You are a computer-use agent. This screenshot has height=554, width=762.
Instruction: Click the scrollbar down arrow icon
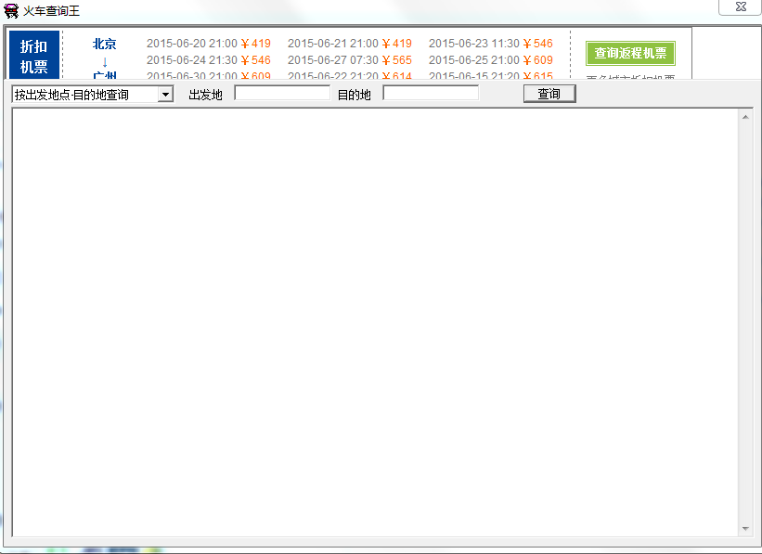pyautogui.click(x=745, y=530)
